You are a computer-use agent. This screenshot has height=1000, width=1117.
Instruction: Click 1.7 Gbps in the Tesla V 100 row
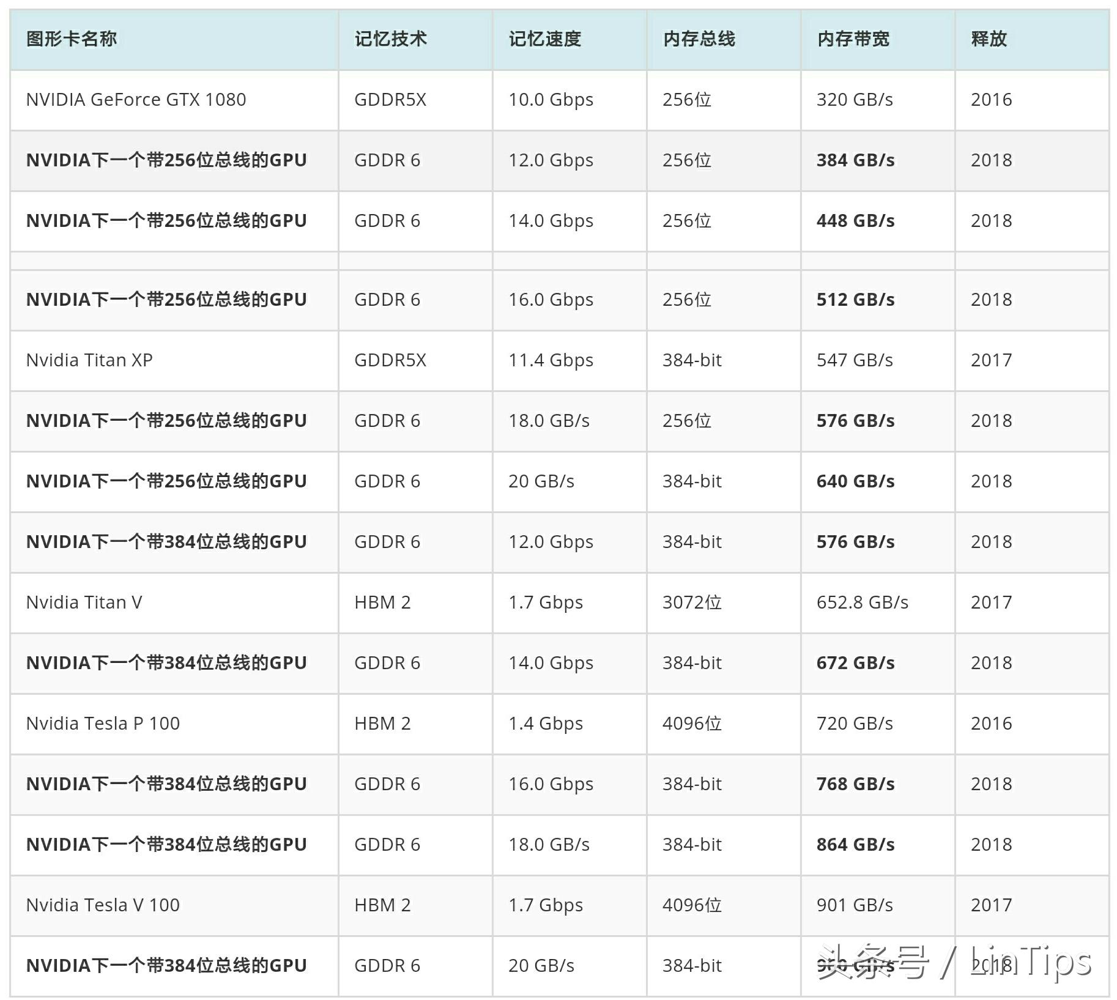point(546,905)
